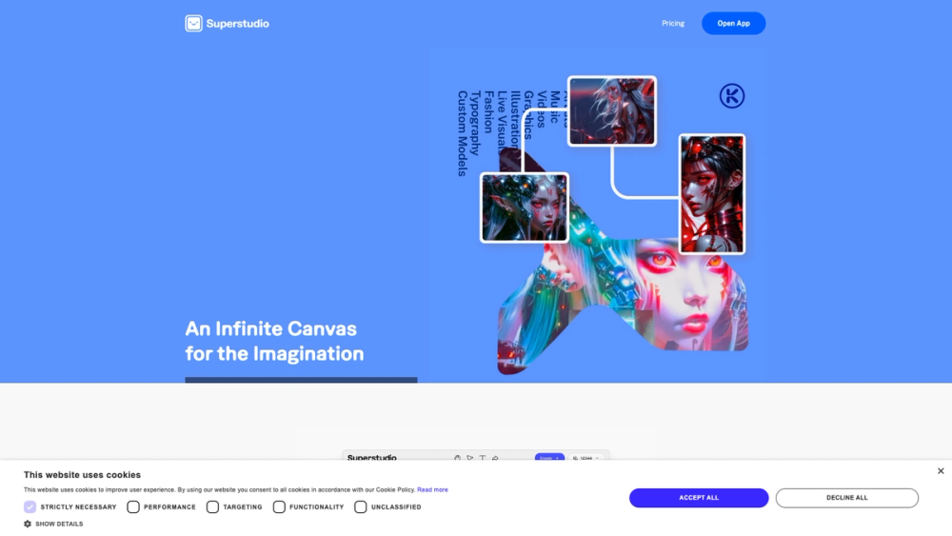This screenshot has height=536, width=952.
Task: Click the Custom Models category text
Action: (462, 133)
